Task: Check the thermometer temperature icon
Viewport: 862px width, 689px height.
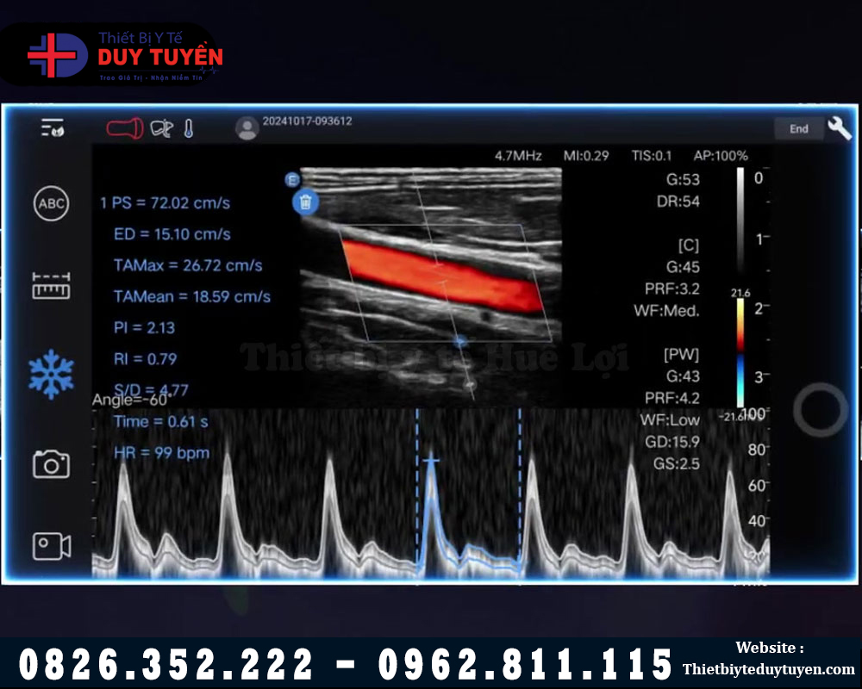Action: [x=189, y=129]
